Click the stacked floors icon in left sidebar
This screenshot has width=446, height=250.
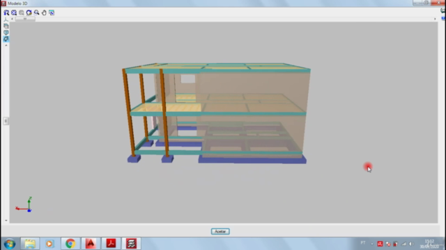tap(6, 26)
